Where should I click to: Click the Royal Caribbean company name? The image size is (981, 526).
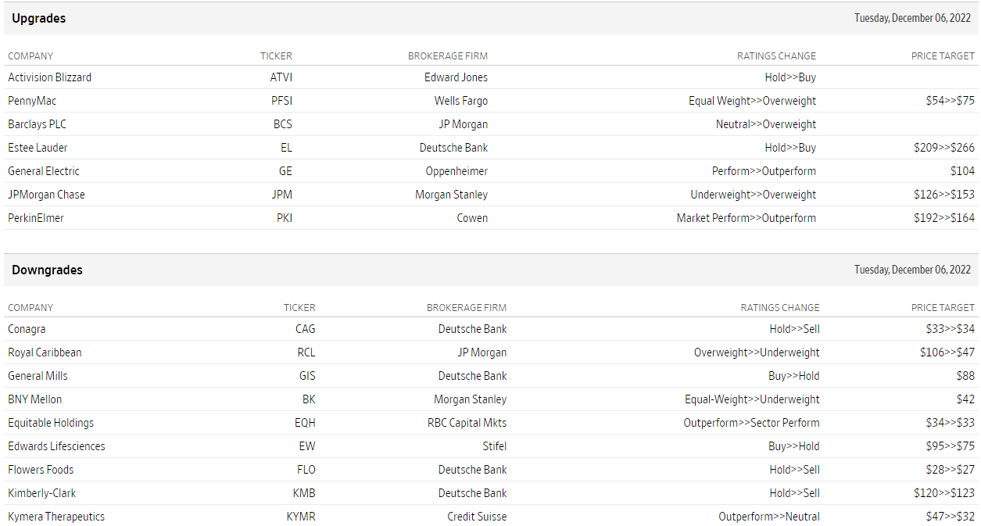pos(45,352)
